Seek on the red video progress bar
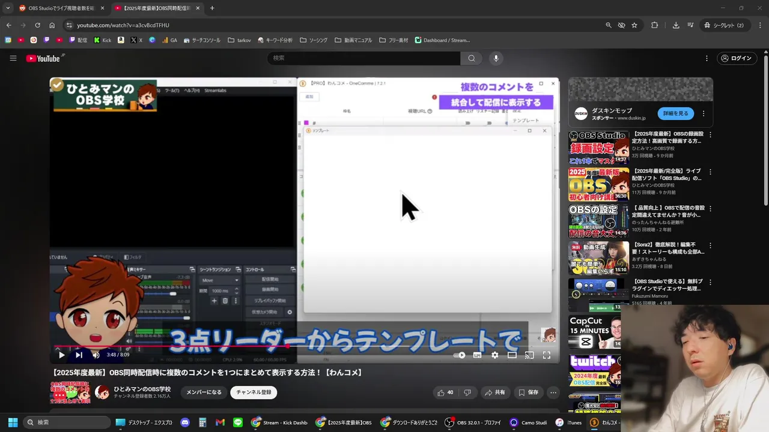This screenshot has width=769, height=432. pyautogui.click(x=304, y=346)
